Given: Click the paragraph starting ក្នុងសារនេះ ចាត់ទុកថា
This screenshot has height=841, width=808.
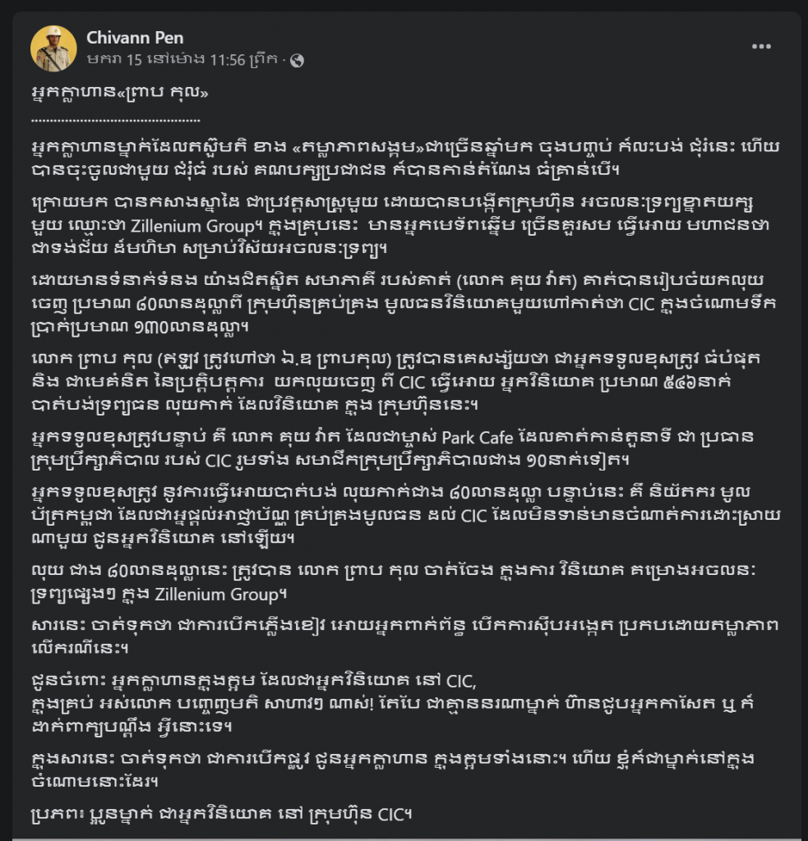Looking at the screenshot, I should (392, 770).
